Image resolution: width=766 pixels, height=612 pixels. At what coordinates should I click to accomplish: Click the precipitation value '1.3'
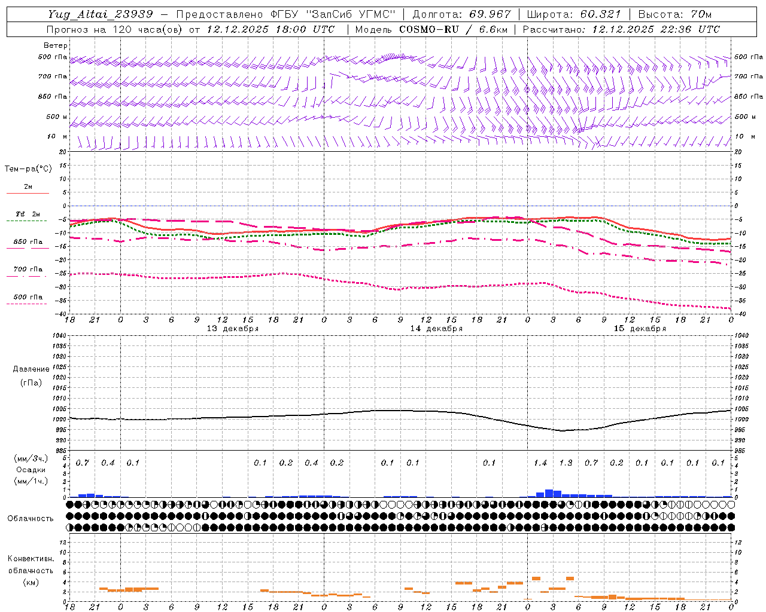[566, 463]
